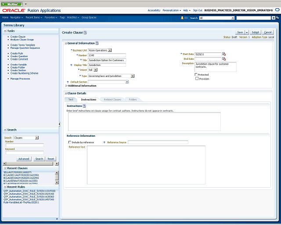The width and height of the screenshot is (281, 225).
Task: Open global Search category dropdown
Action: [x=233, y=18]
